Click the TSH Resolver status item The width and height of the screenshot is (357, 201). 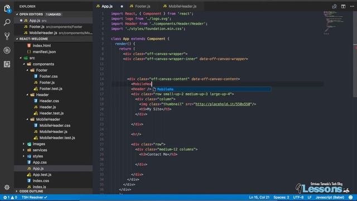point(34,197)
